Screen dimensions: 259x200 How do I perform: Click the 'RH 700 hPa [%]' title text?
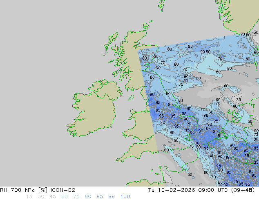pos(24,190)
